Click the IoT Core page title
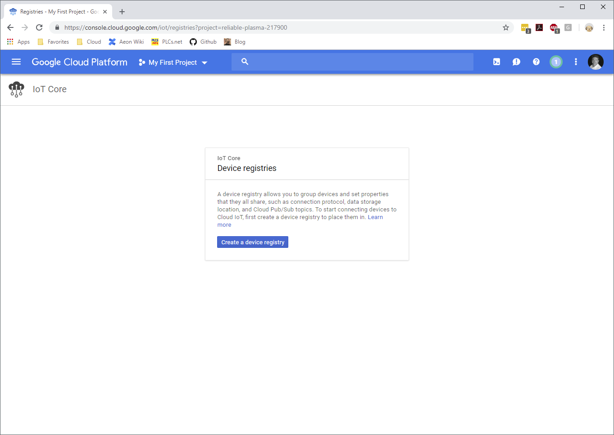614x435 pixels. [50, 89]
